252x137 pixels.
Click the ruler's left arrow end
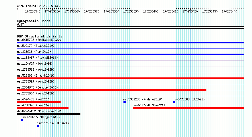pyautogui.click(x=18, y=9)
